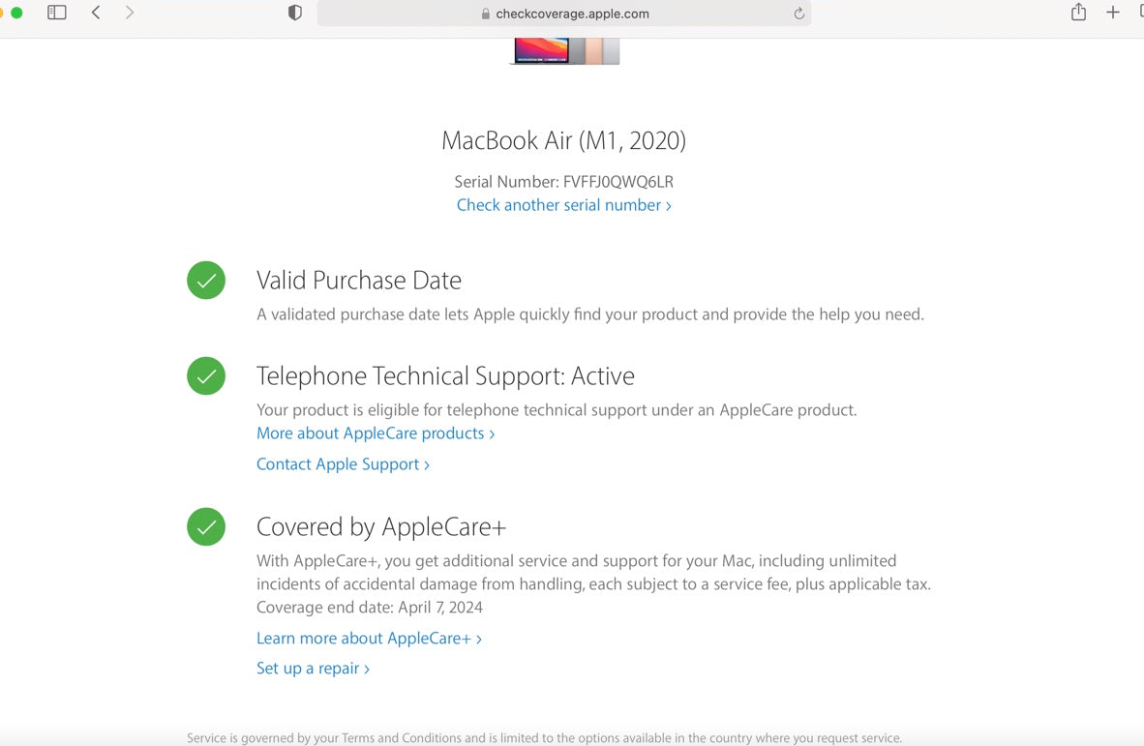
Task: Click the Telephone Technical Support green checkmark
Action: click(x=206, y=376)
